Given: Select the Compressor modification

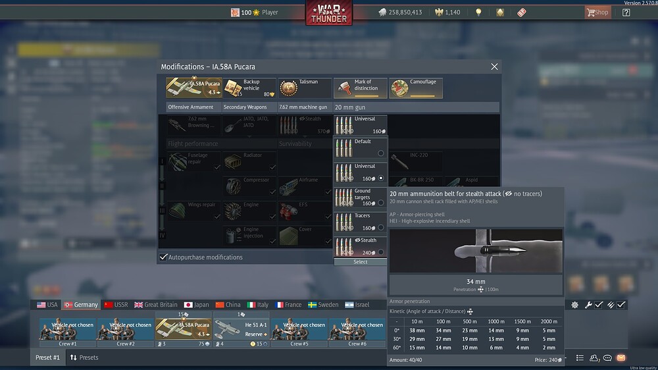Looking at the screenshot, I should 249,186.
